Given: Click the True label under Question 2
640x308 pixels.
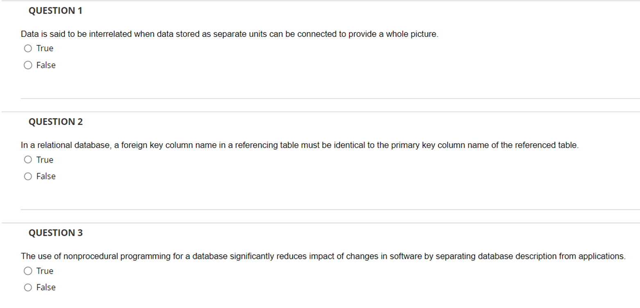Looking at the screenshot, I should (44, 160).
